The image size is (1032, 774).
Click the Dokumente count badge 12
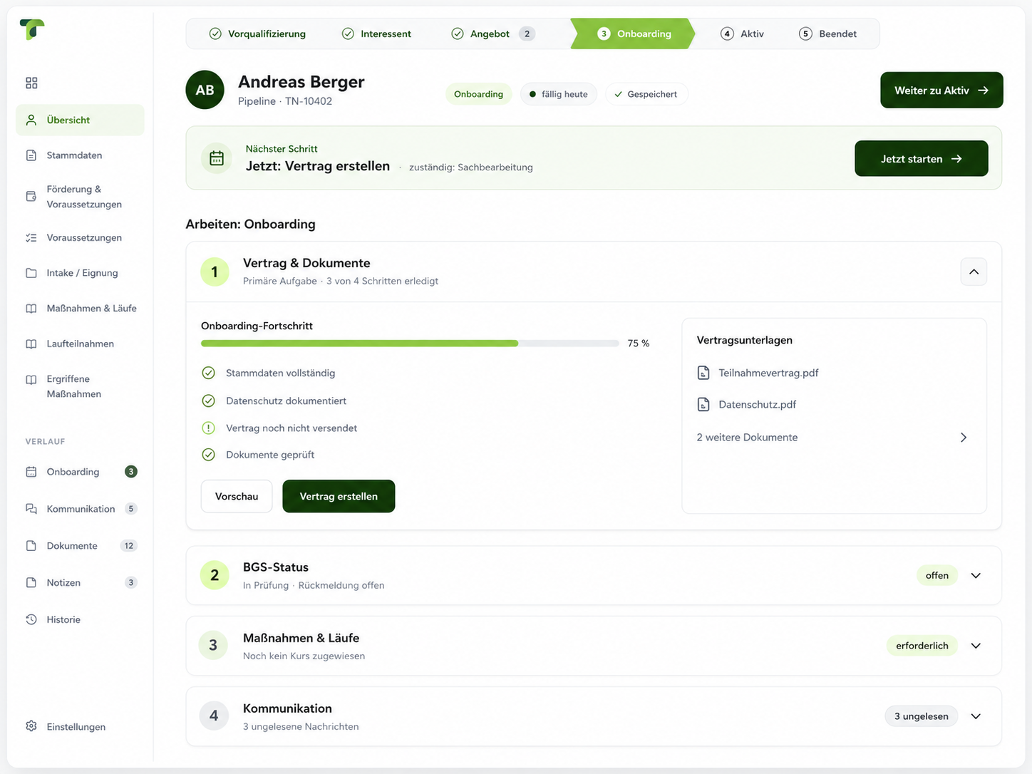coord(128,546)
